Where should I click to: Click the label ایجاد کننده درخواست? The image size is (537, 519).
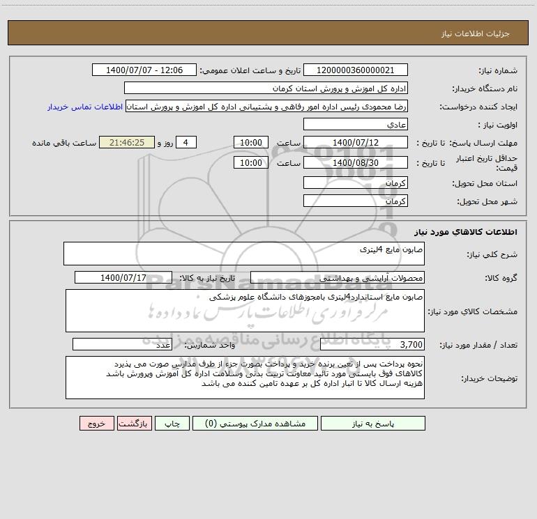(x=478, y=107)
